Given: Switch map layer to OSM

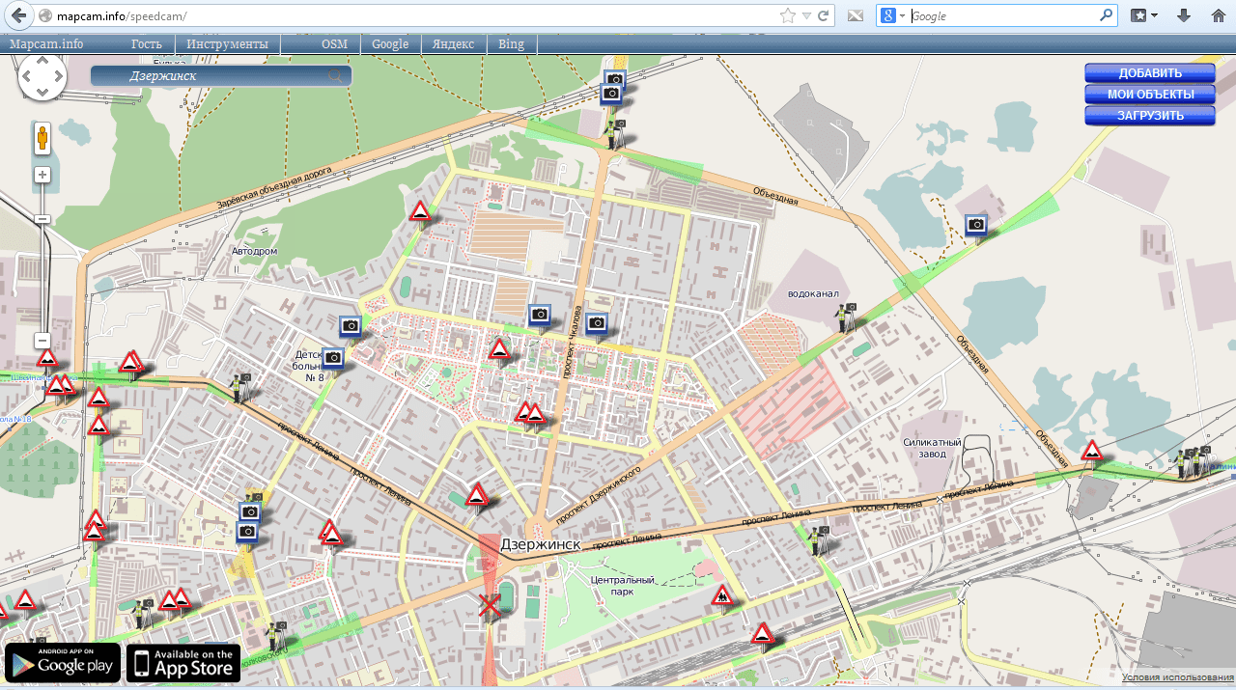Looking at the screenshot, I should pos(334,44).
